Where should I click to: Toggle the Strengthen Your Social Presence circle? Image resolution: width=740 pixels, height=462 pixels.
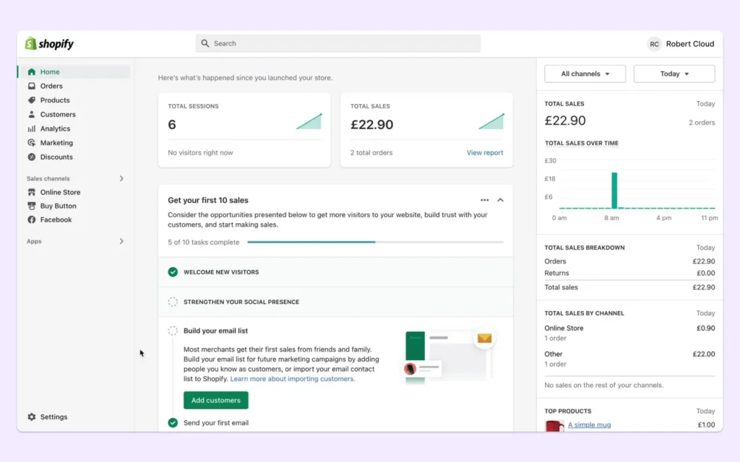pos(173,302)
